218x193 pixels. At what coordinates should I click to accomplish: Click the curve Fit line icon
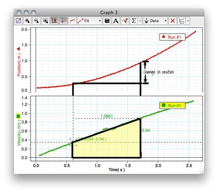click(x=81, y=21)
